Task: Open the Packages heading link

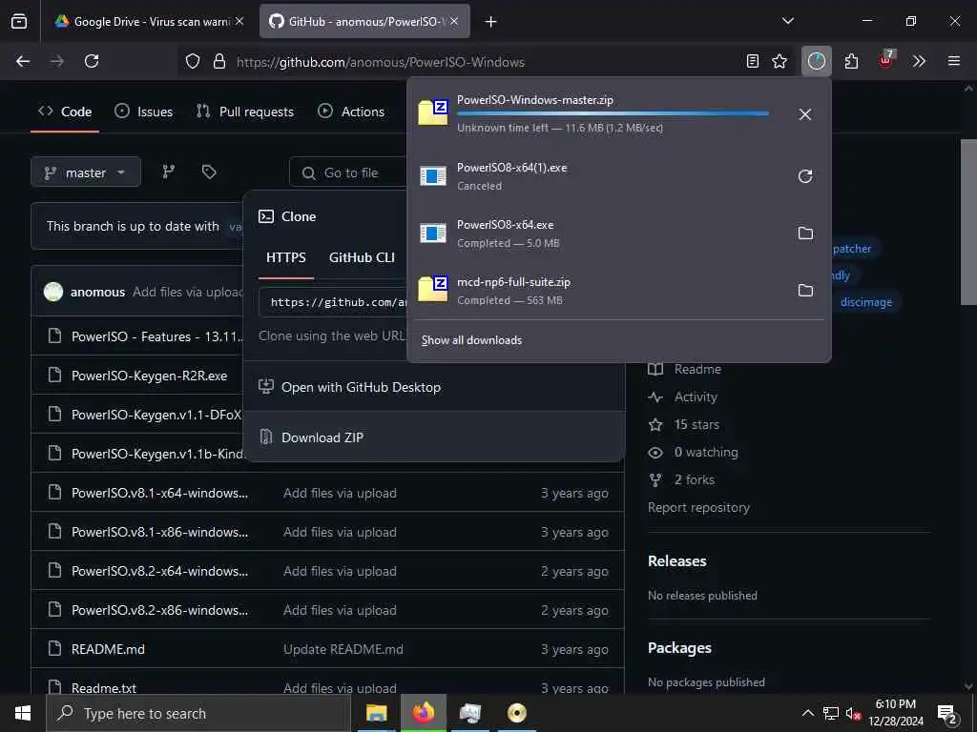Action: (x=679, y=648)
